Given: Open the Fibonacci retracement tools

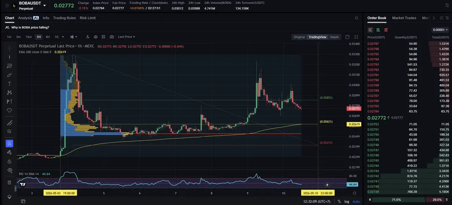Looking at the screenshot, I should point(9,66).
